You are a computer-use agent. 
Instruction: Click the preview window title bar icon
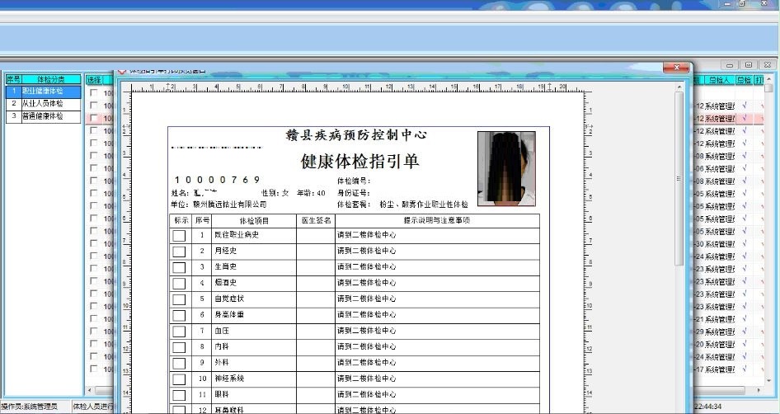[x=123, y=72]
